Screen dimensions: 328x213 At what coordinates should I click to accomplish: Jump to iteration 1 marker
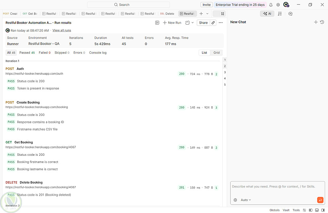click(225, 60)
